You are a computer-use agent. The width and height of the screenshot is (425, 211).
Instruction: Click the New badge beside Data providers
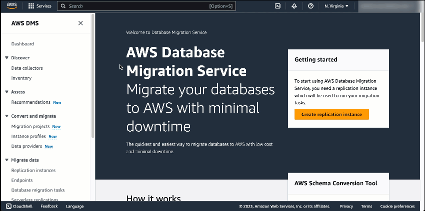tap(49, 147)
